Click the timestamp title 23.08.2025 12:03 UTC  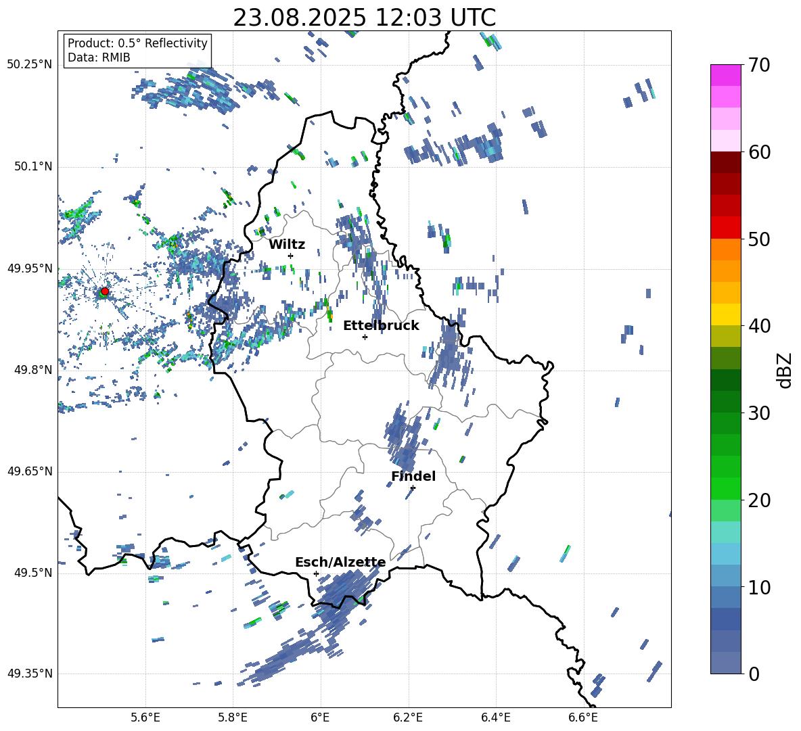click(x=365, y=18)
